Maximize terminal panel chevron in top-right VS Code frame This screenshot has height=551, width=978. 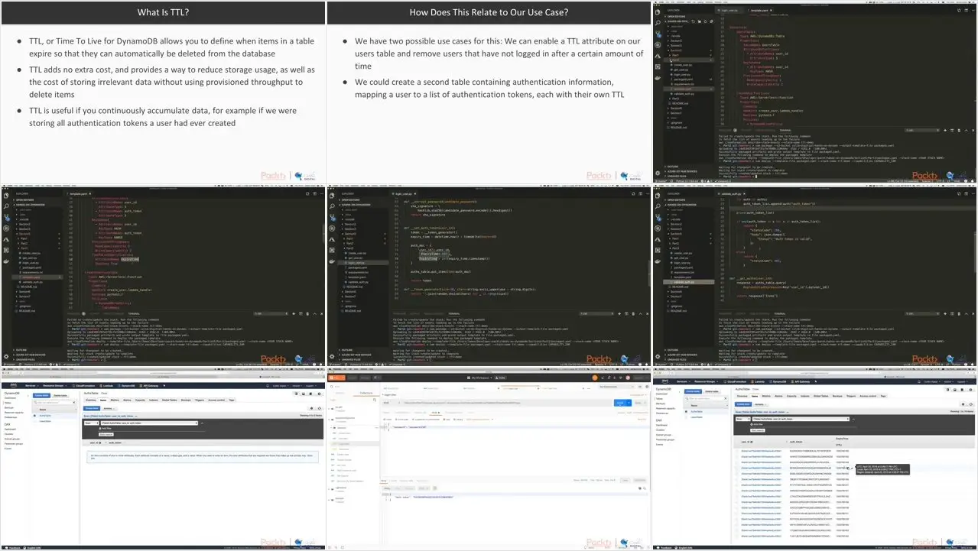966,131
